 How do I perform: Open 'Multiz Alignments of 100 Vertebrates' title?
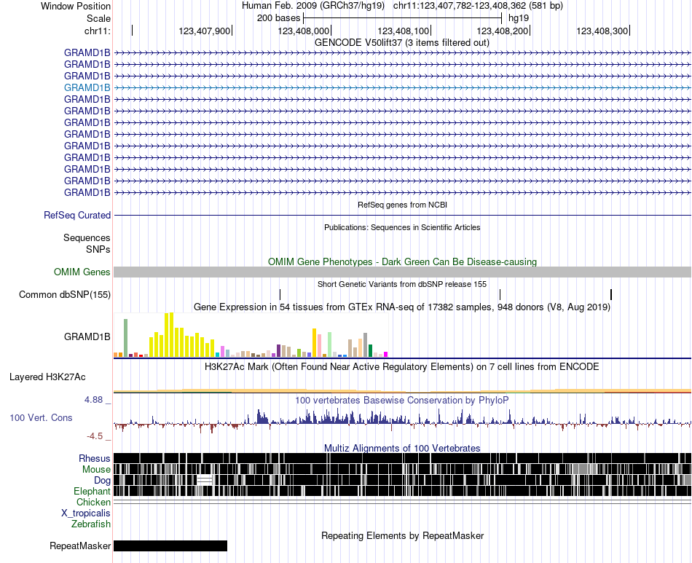(x=402, y=448)
